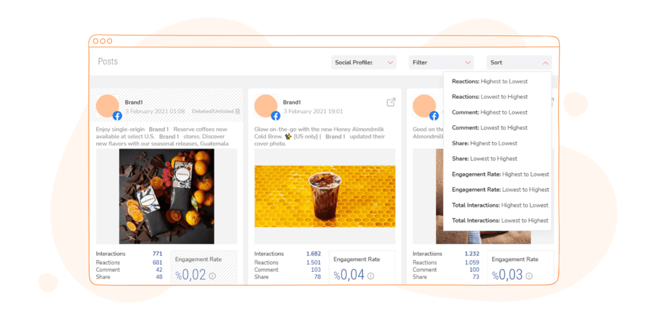The width and height of the screenshot is (648, 320).
Task: Sort by Total Interactions: Highest to Lowest
Action: [500, 205]
